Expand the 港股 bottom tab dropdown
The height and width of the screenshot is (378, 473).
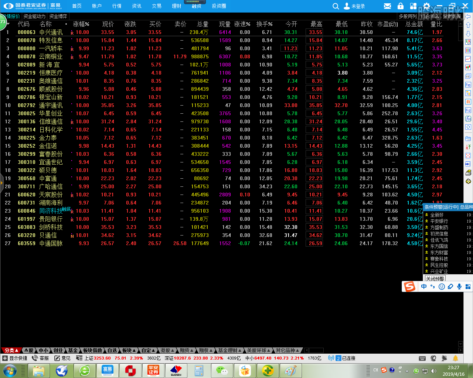tap(167, 350)
